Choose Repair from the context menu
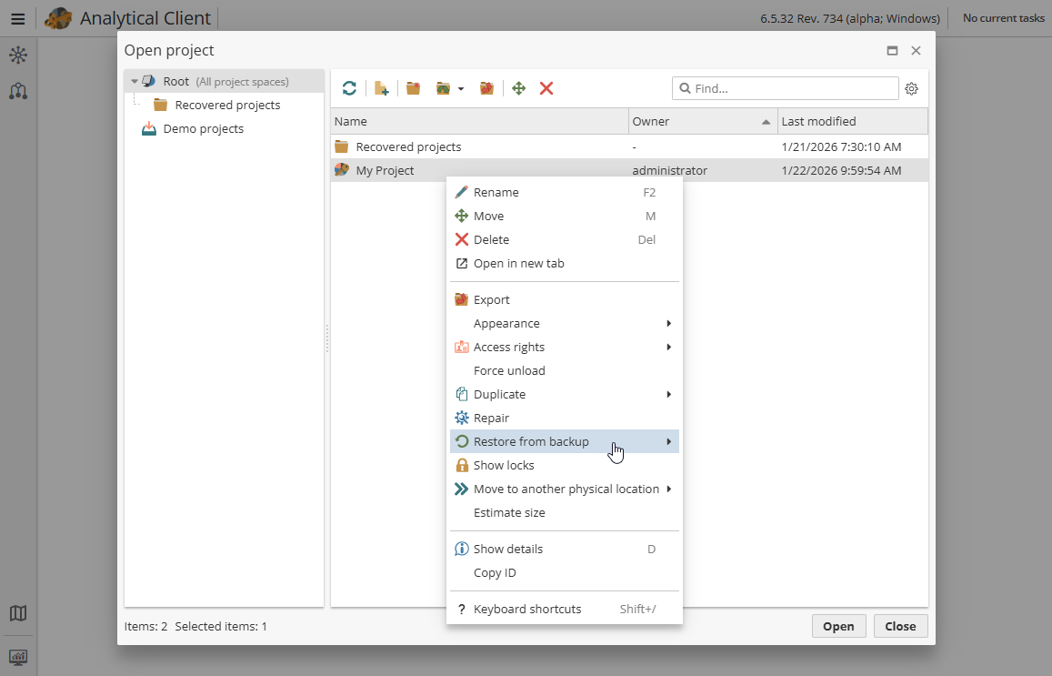The width and height of the screenshot is (1052, 676). click(492, 418)
